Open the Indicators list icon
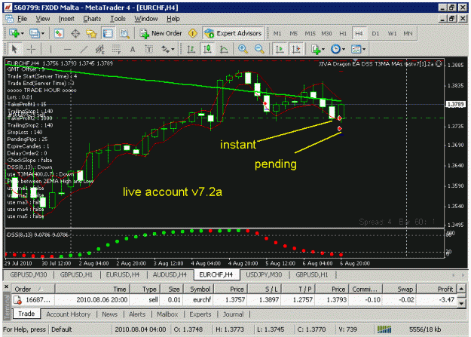 point(316,49)
